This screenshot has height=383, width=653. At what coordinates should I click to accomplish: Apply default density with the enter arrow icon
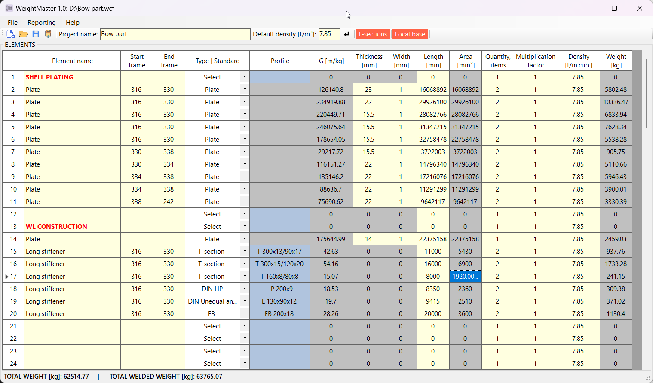pos(346,34)
